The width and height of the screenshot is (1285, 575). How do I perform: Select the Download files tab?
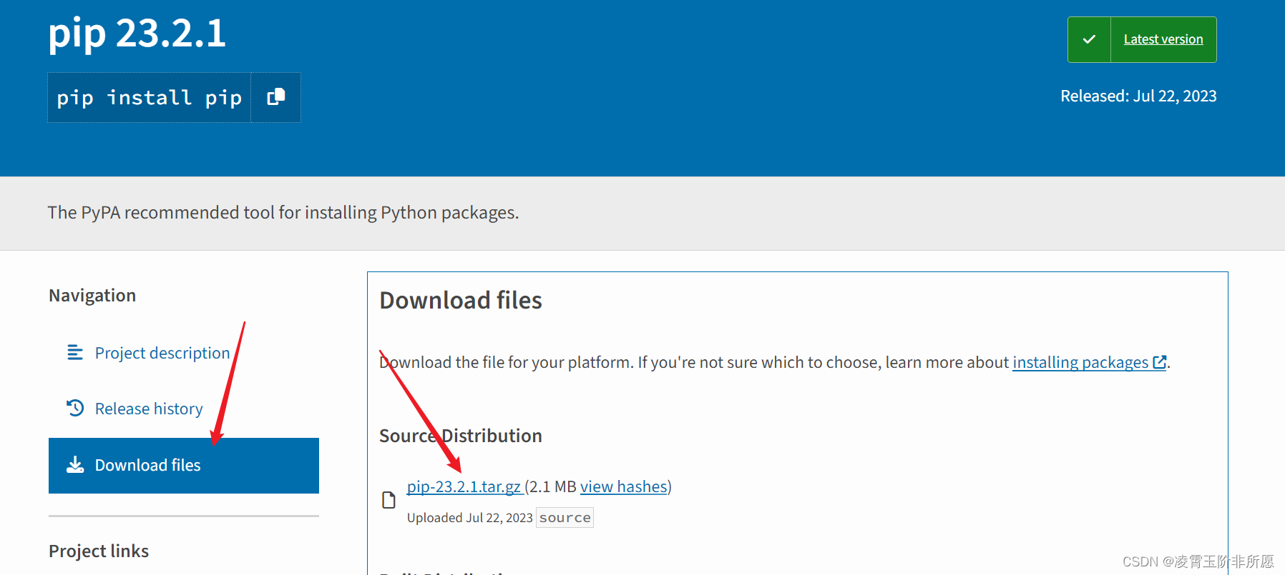(x=184, y=466)
